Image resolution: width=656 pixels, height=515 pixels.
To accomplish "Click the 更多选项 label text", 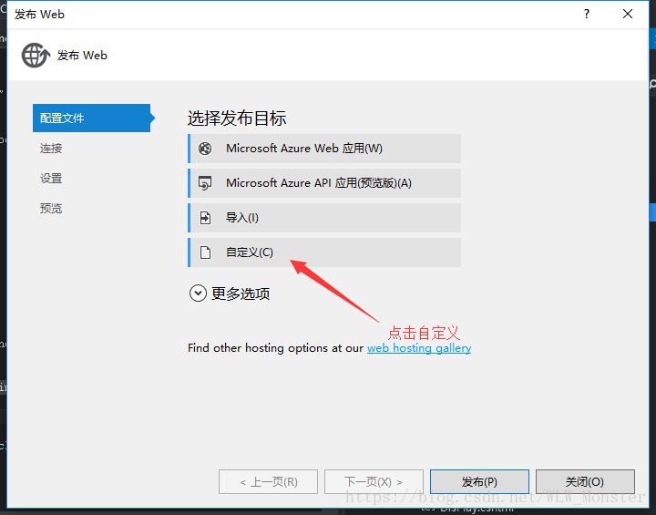I will click(241, 294).
